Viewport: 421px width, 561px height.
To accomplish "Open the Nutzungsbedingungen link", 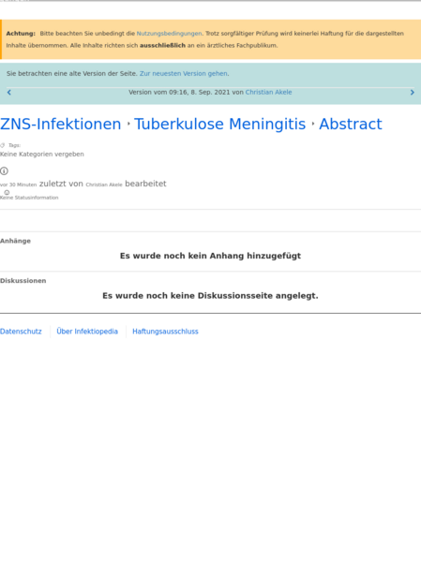I will 169,34.
